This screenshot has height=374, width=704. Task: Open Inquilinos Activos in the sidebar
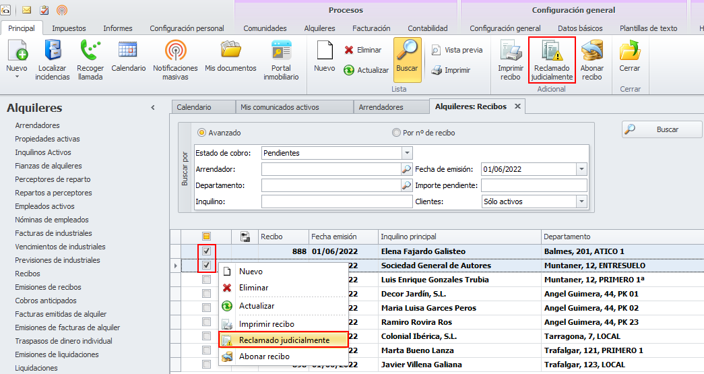coord(43,152)
